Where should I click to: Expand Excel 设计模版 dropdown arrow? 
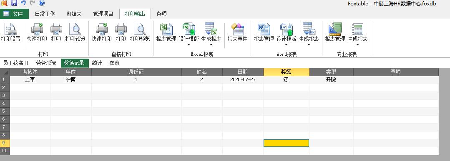coord(189,45)
